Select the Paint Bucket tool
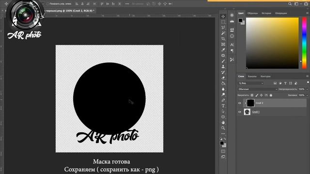 coord(223,83)
